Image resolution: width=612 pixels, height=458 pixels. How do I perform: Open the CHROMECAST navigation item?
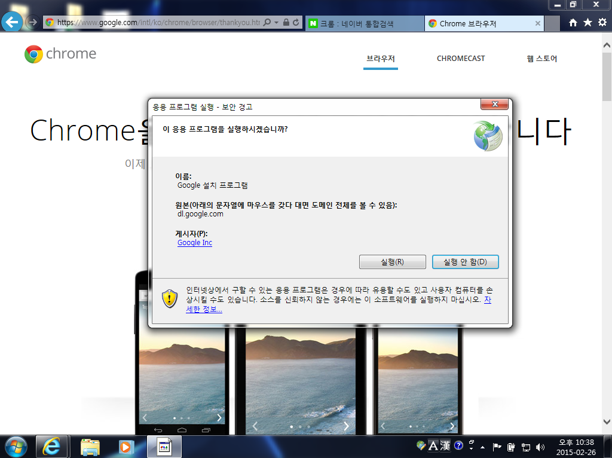[461, 59]
